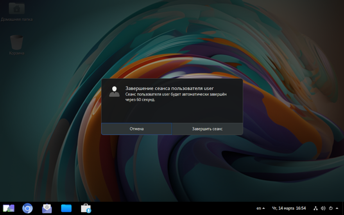Click the 60-second auto-logout message text
Image resolution: width=344 pixels, height=215 pixels.
[x=176, y=97]
